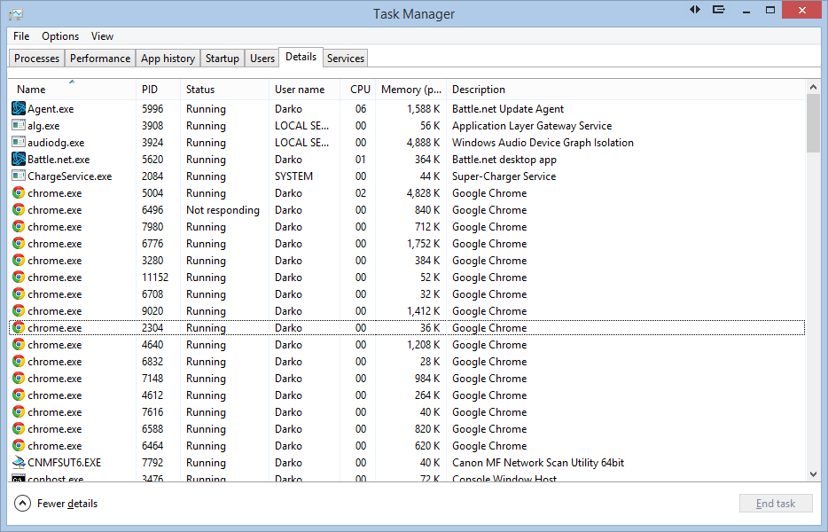Sort processes by Memory column header
This screenshot has height=532, width=828.
click(x=411, y=90)
